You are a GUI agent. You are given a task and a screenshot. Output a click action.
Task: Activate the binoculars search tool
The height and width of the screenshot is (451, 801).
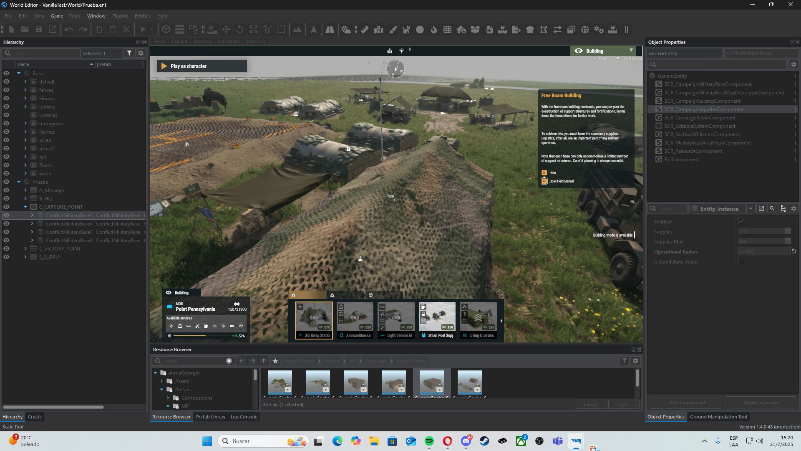(x=330, y=30)
